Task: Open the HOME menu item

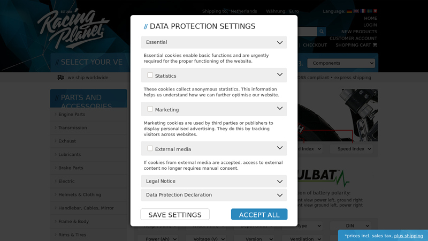Action: point(370,18)
